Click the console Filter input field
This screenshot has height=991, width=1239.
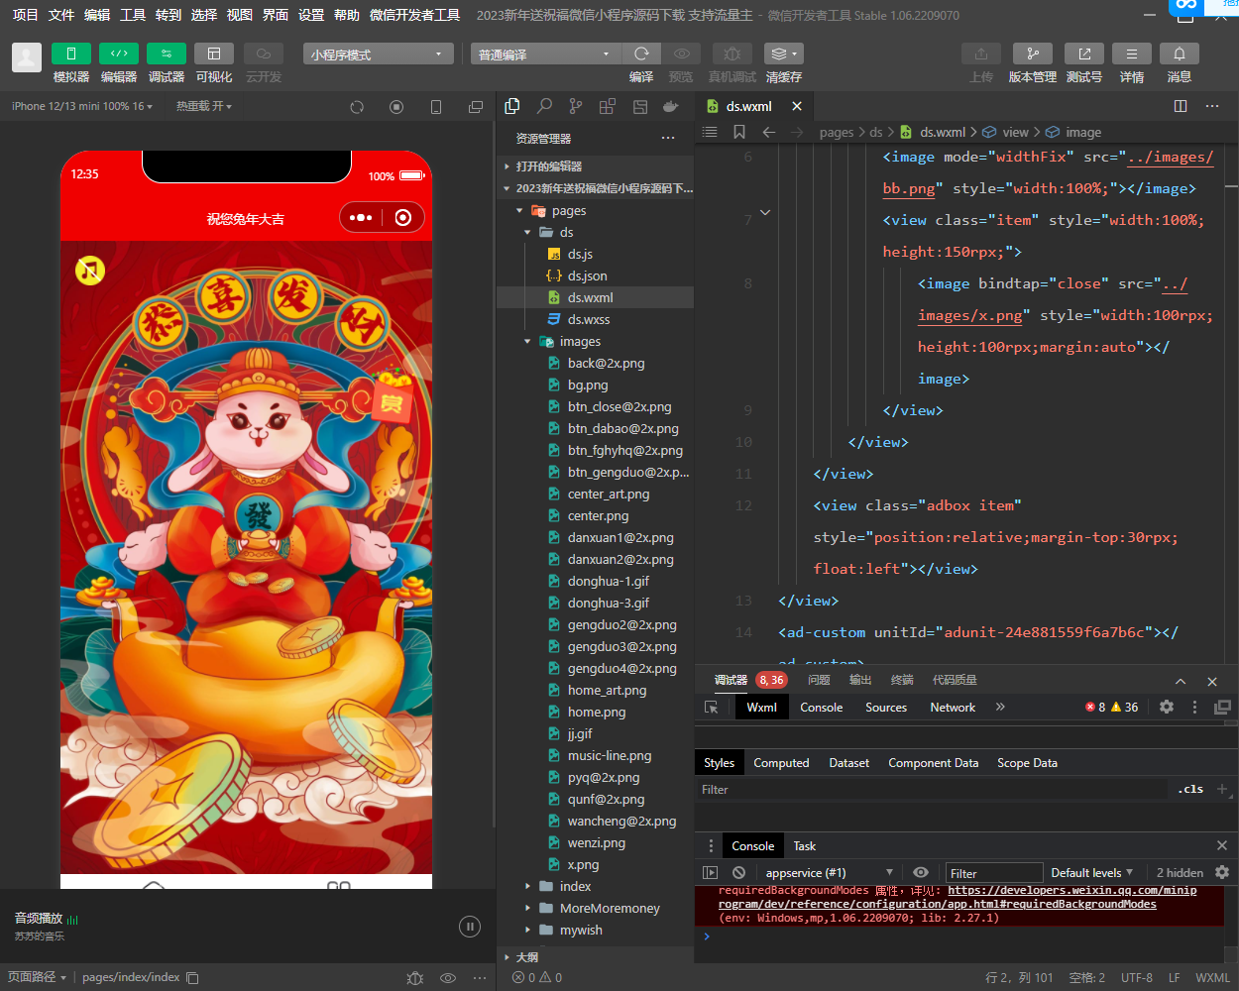[993, 873]
